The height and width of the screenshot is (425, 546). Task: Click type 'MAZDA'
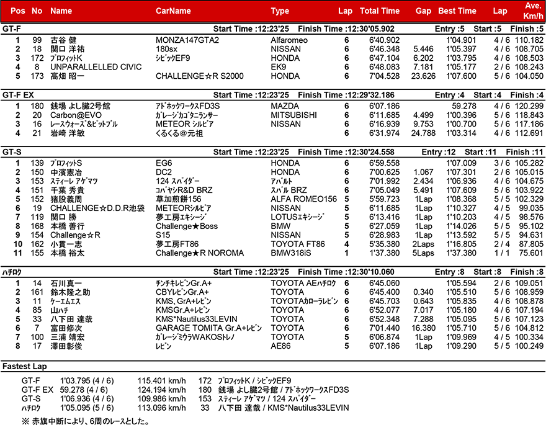(285, 106)
